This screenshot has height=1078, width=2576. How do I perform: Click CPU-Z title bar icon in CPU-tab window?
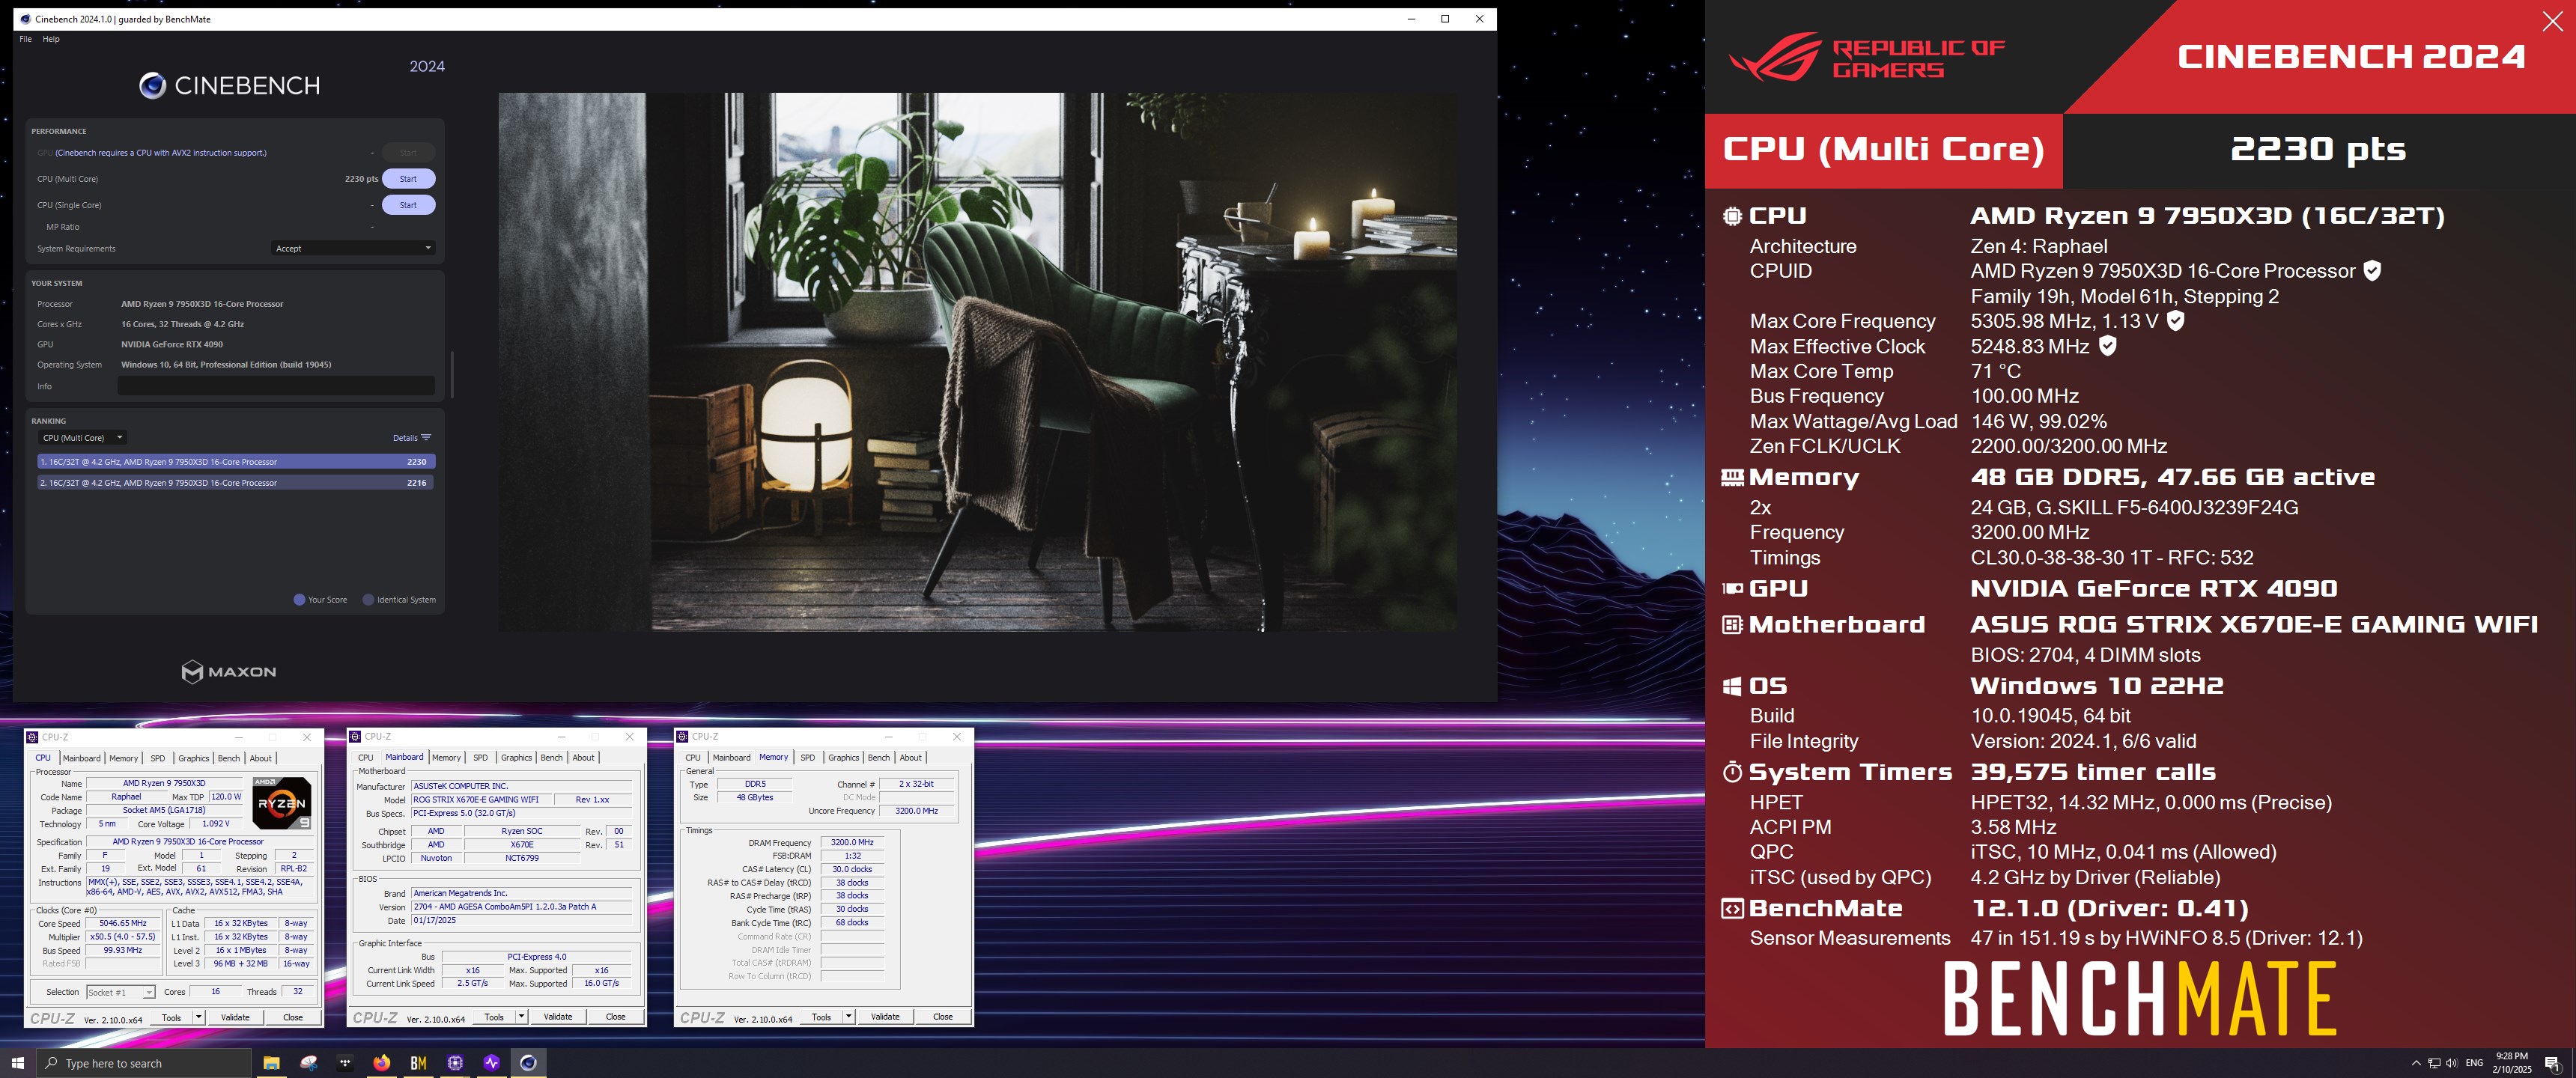pos(33,737)
